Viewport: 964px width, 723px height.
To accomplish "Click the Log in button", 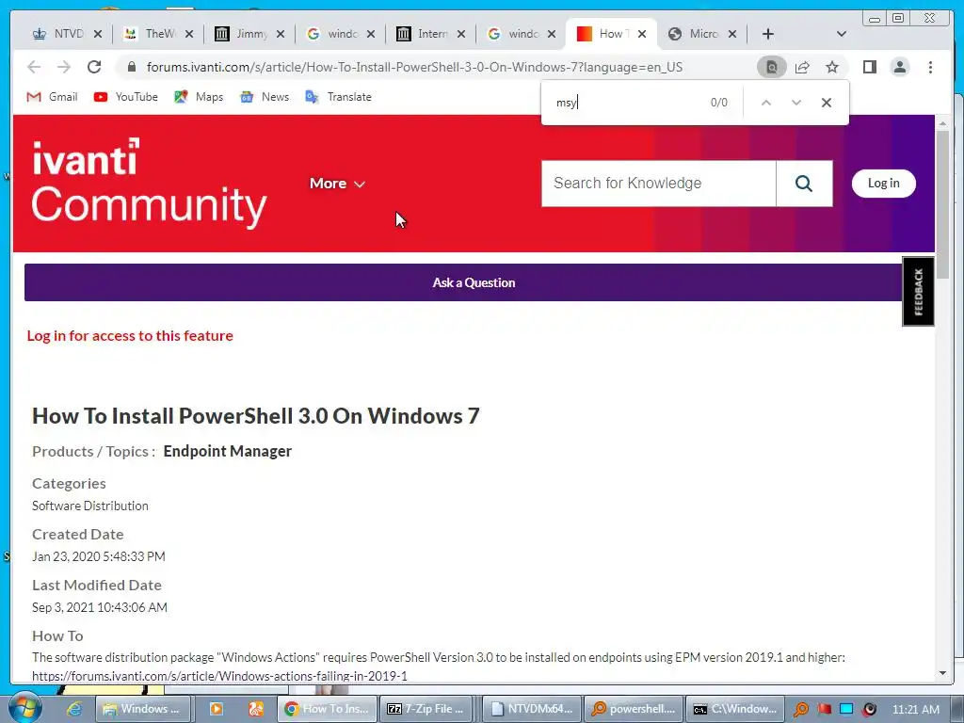I will [x=883, y=184].
